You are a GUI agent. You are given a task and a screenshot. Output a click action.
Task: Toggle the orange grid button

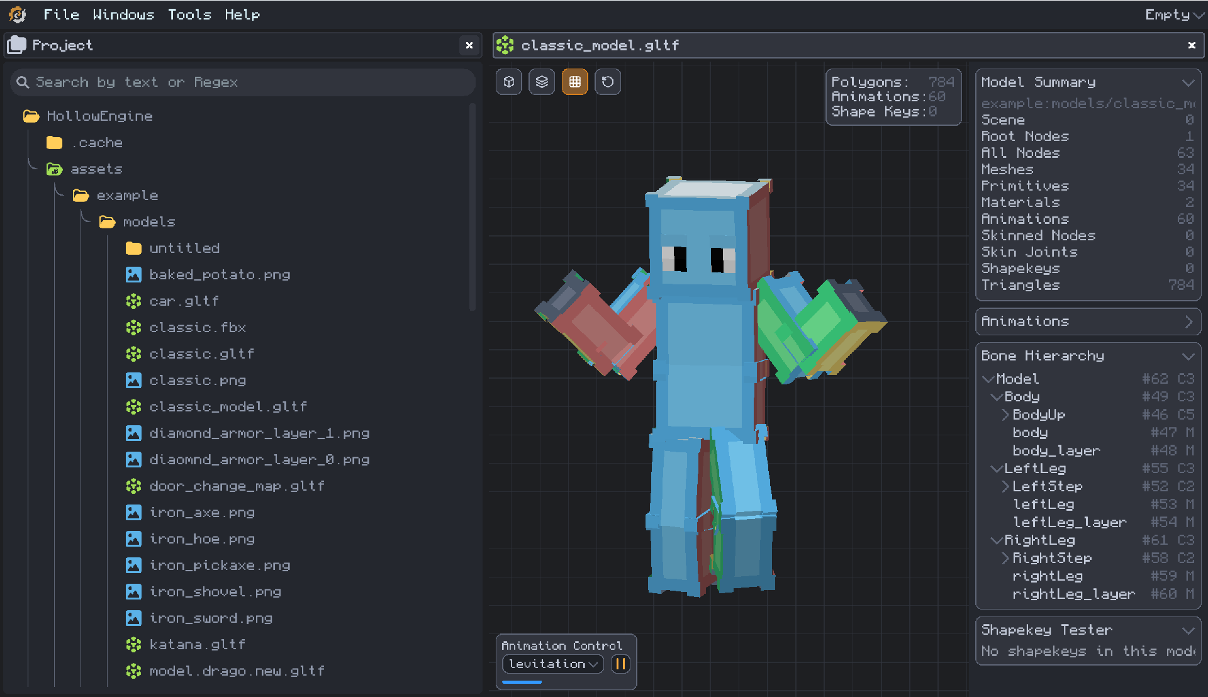click(x=574, y=82)
